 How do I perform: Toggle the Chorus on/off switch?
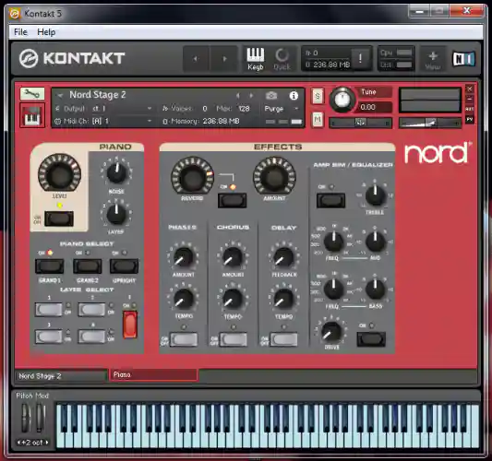click(234, 339)
